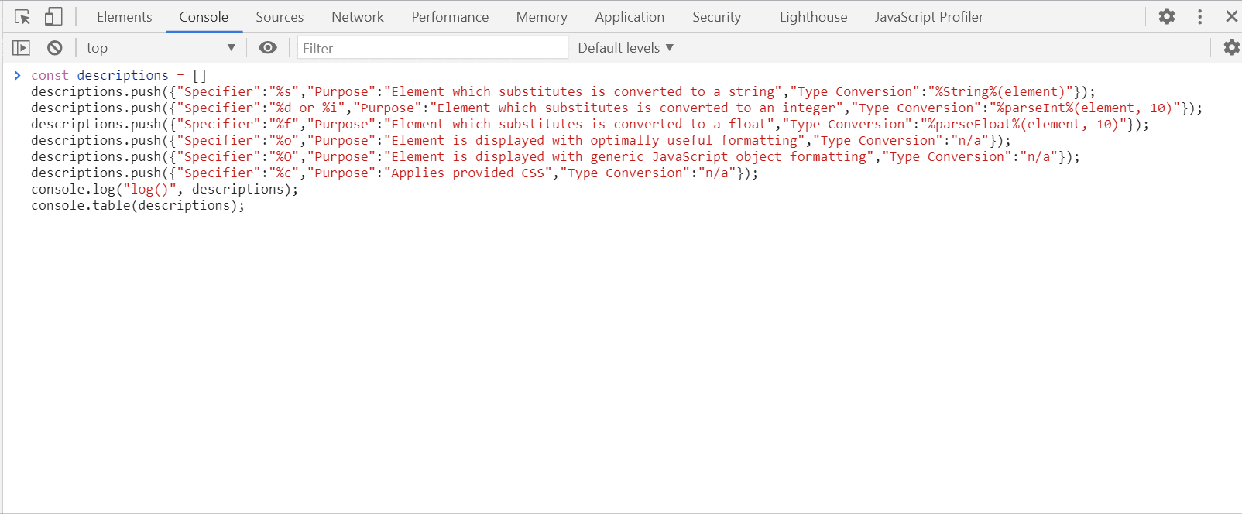
Task: Toggle the device toolbar icon
Action: [53, 16]
